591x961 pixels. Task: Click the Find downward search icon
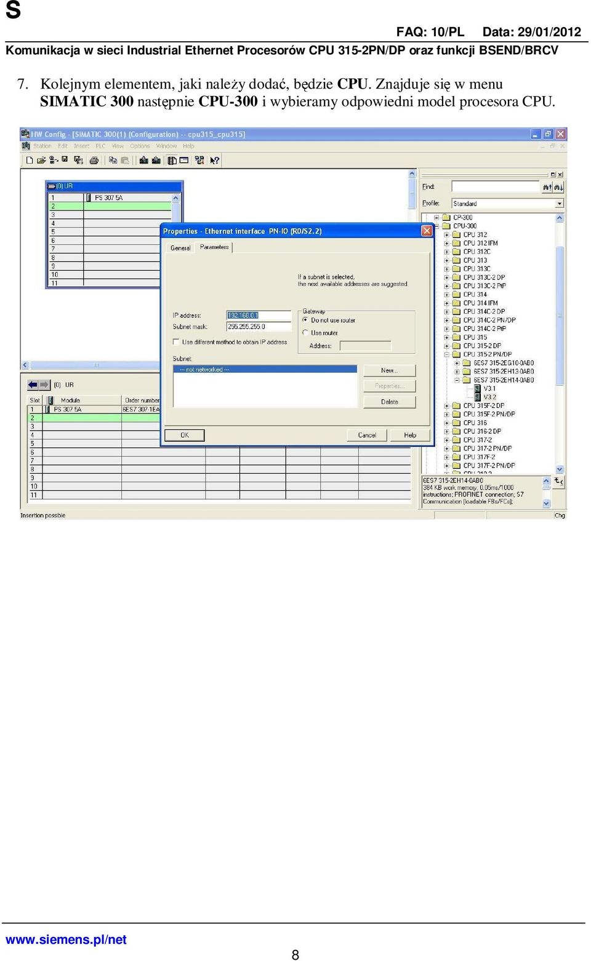click(x=558, y=187)
